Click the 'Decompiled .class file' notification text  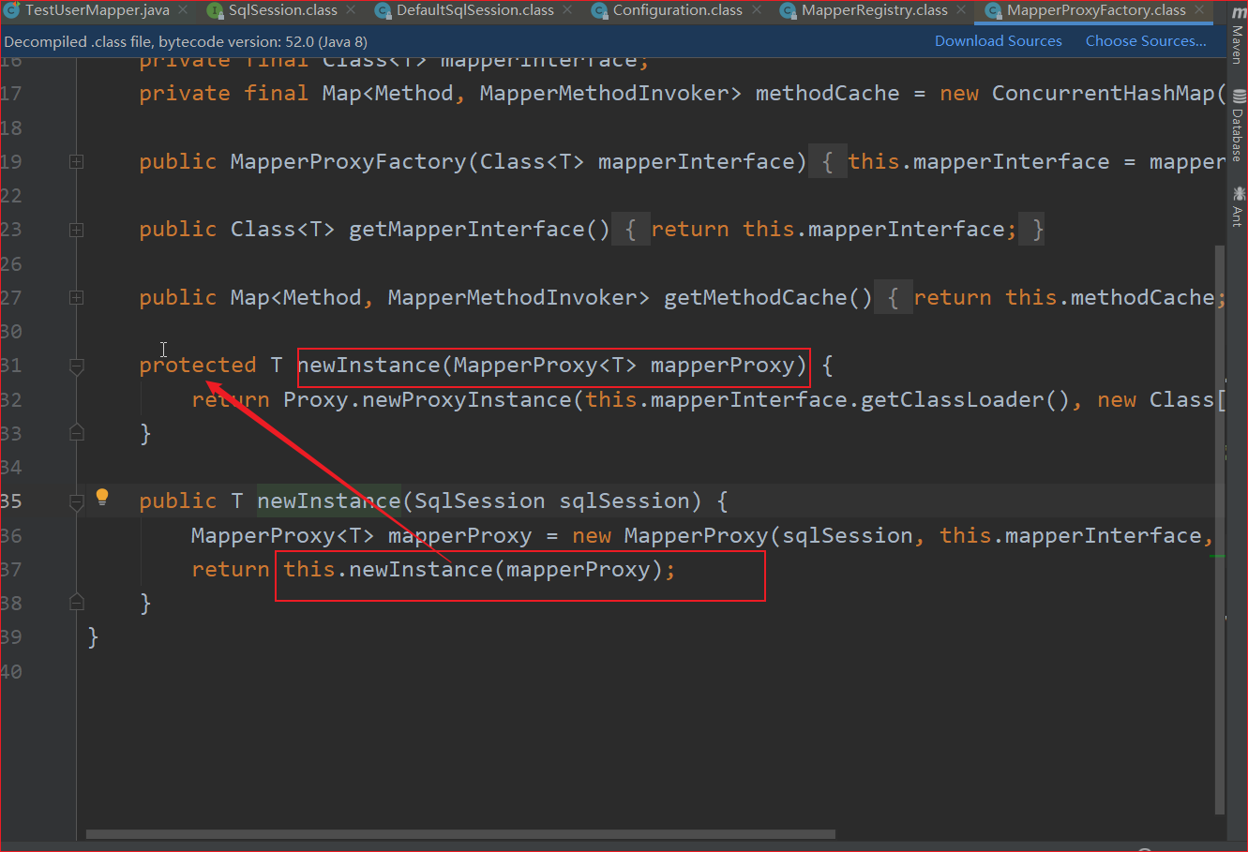(x=186, y=42)
